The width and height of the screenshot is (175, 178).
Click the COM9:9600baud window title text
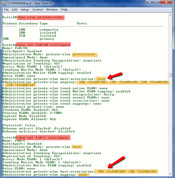30,3
